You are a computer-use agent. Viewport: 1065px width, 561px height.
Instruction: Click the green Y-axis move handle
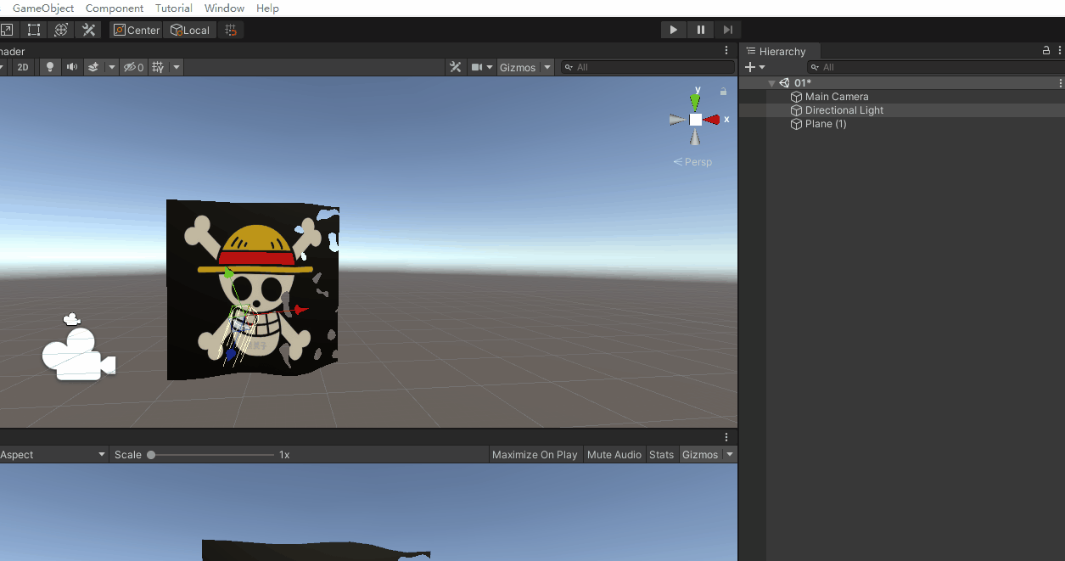point(228,273)
